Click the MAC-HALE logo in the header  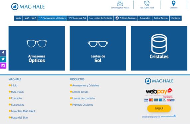28,7
